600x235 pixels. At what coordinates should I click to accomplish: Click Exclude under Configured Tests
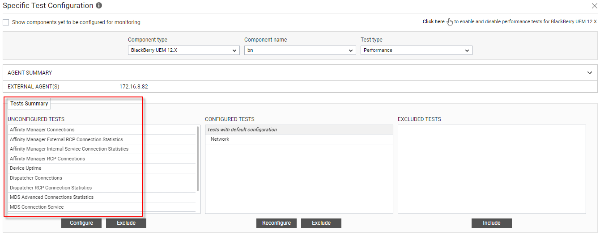[321, 223]
